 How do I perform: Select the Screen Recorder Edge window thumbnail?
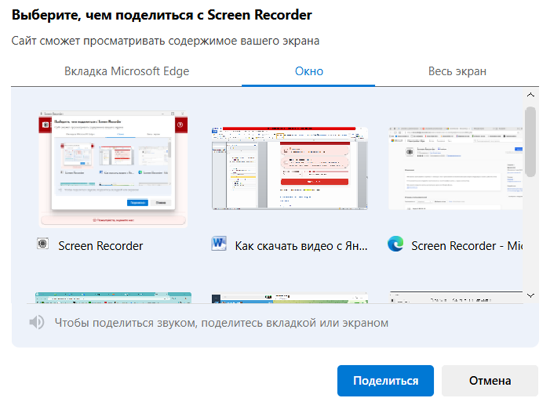click(456, 169)
